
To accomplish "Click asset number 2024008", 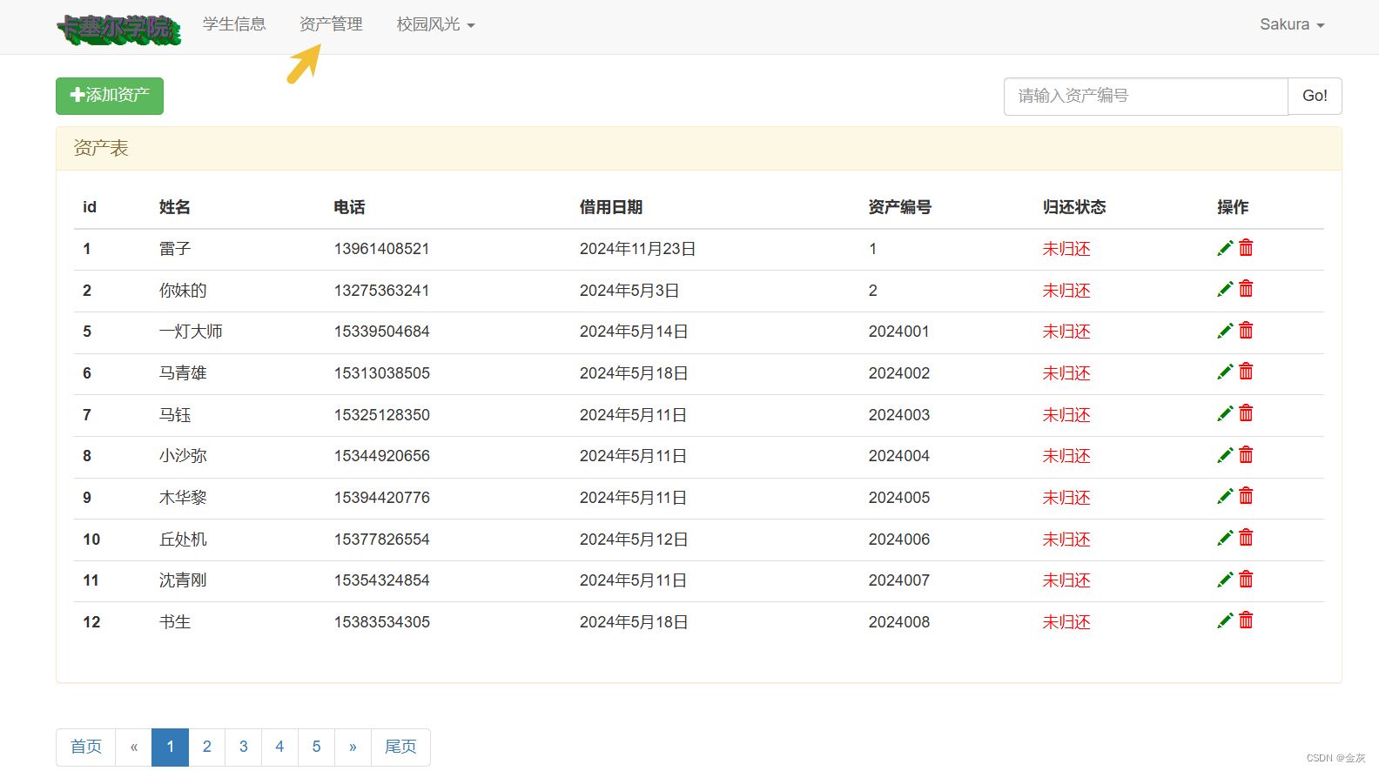I will (x=899, y=622).
